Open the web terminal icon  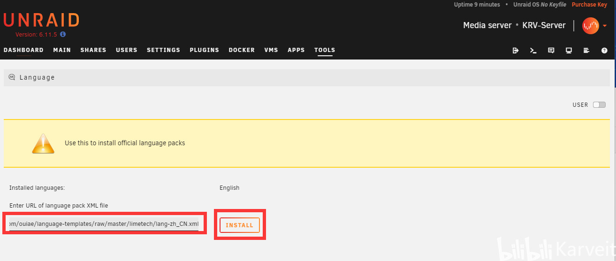(x=533, y=51)
